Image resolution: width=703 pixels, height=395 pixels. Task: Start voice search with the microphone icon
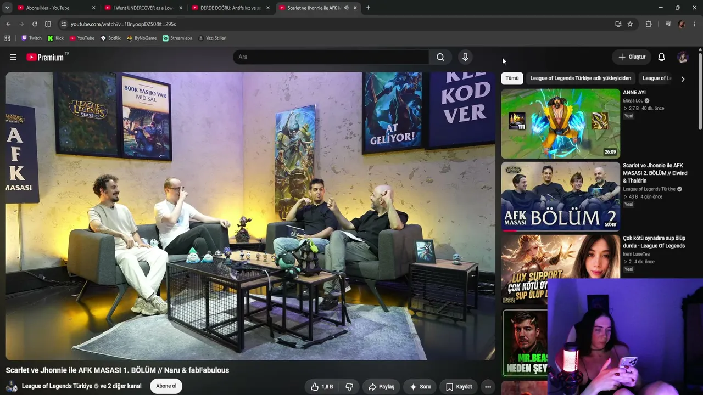click(465, 57)
